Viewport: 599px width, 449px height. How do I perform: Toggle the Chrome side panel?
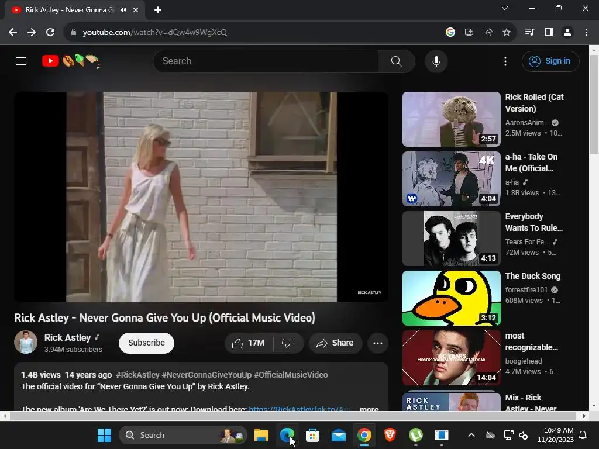pyautogui.click(x=549, y=33)
